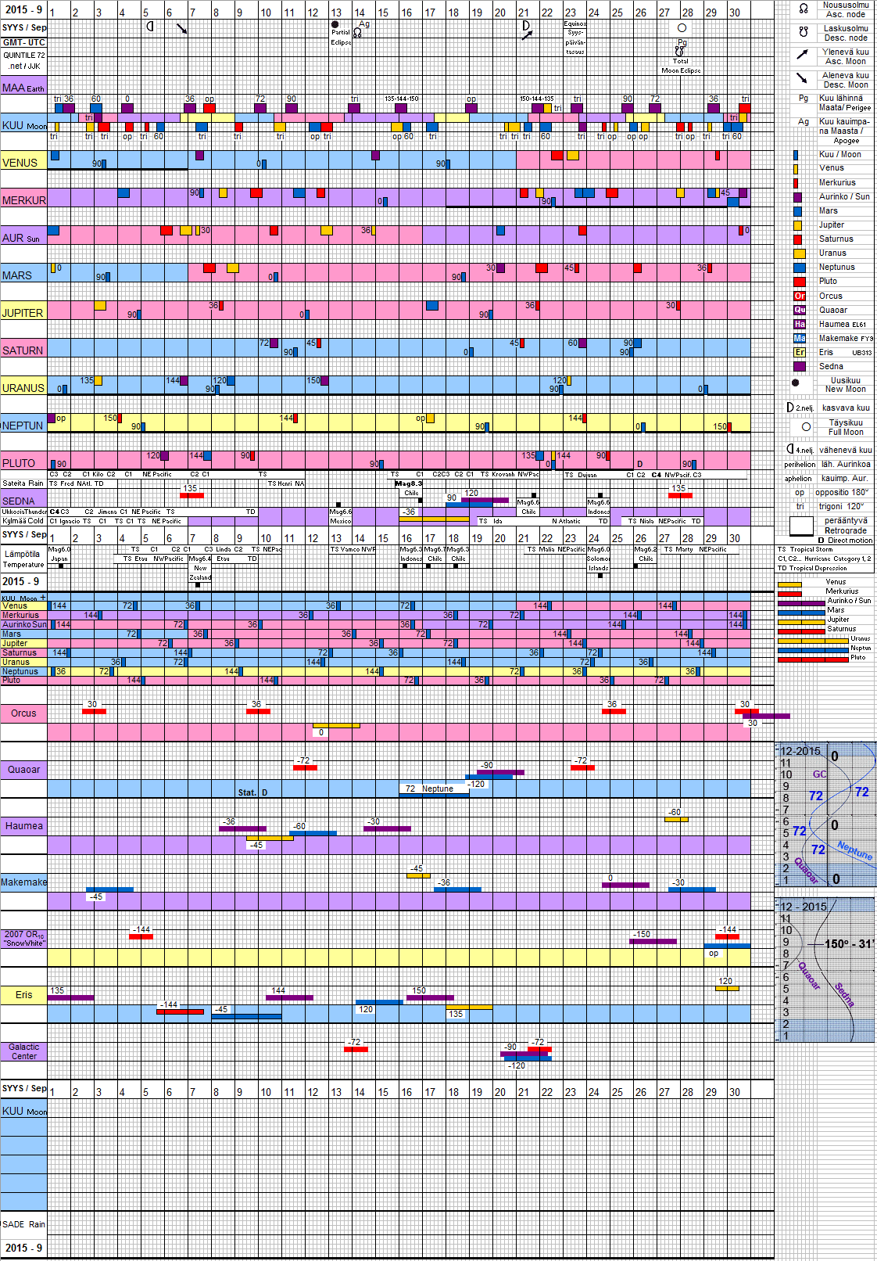Click the Descending node symbol in the legend
877x1261 pixels.
(x=803, y=33)
